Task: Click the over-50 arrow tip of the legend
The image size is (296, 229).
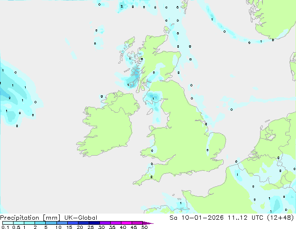Action: click(148, 223)
